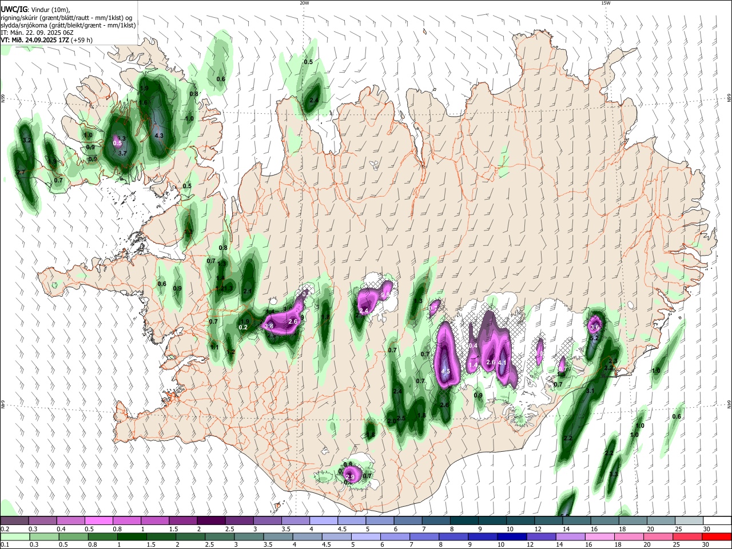
Task: Select the 'VT: Mið. 24.09.2025 17Z' valid time
Action: (x=35, y=40)
